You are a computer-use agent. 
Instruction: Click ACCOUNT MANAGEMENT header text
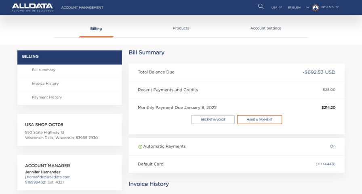(x=82, y=8)
